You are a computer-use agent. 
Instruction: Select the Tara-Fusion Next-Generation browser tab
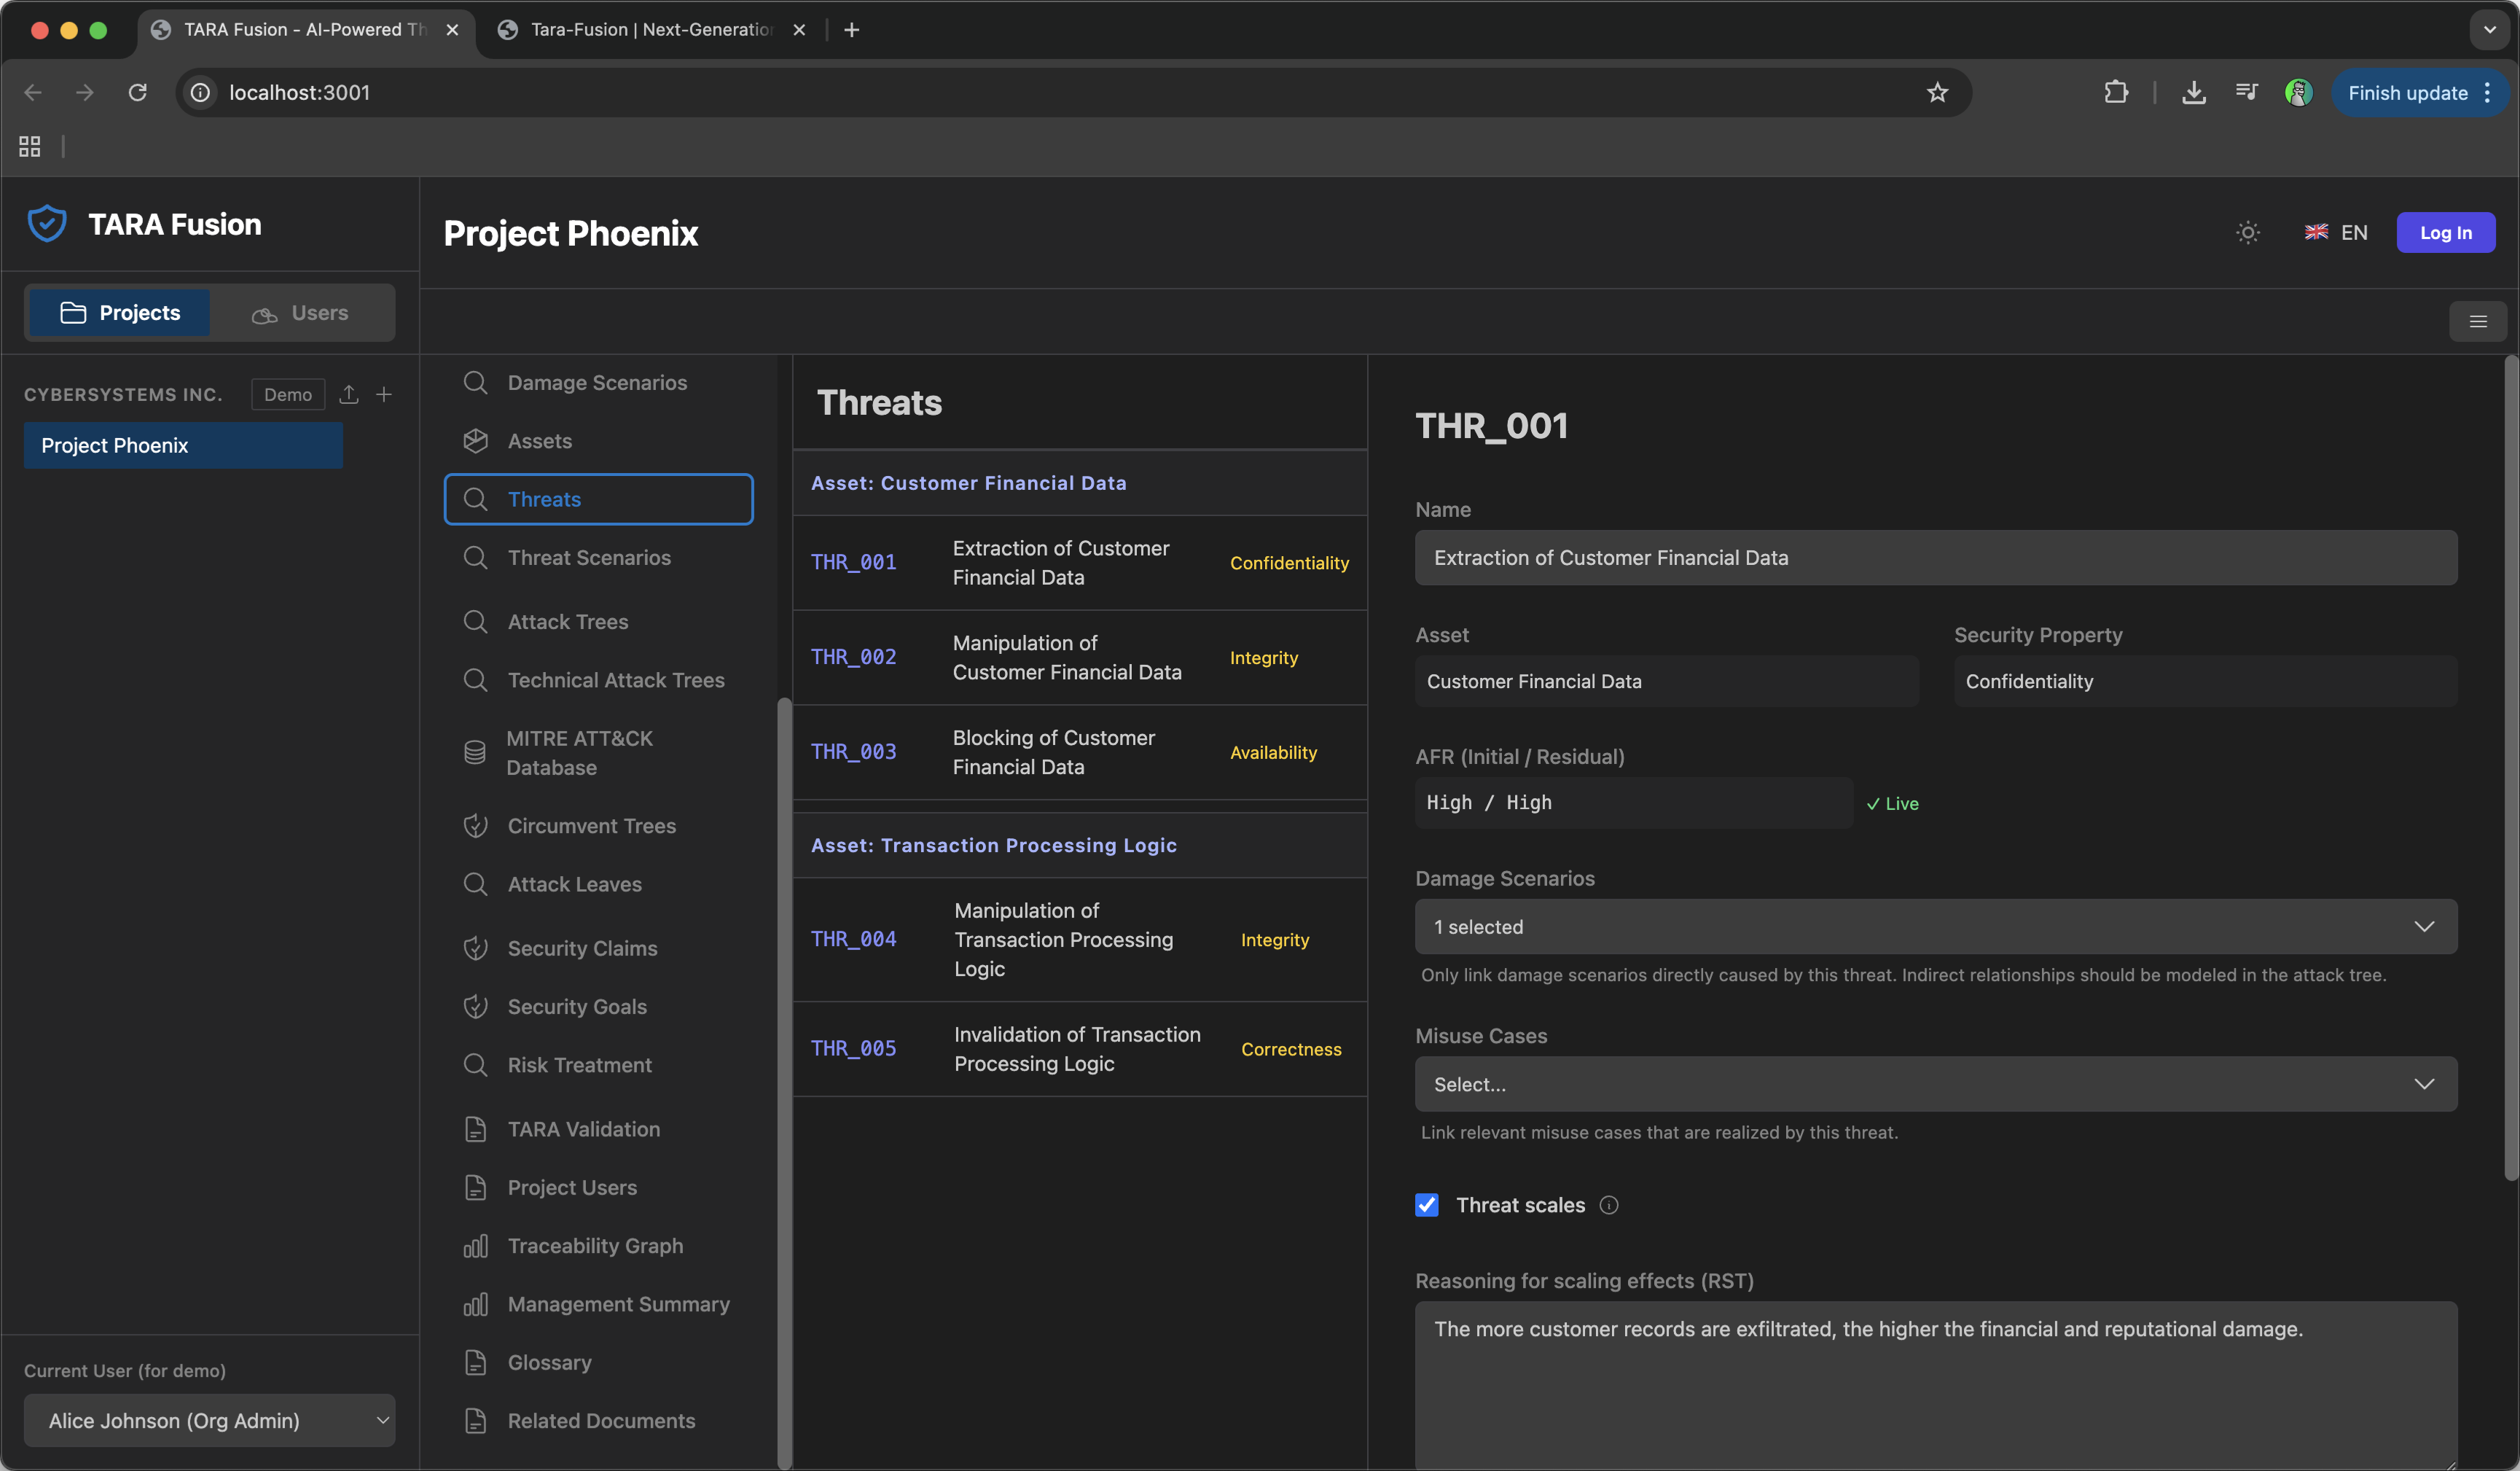pos(645,29)
